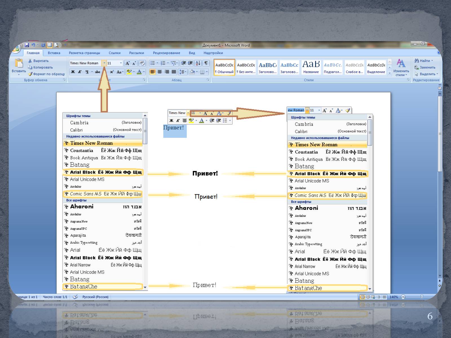Image resolution: width=451 pixels, height=338 pixels.
Task: Decrease indent in the Абзац group
Action: click(x=183, y=63)
